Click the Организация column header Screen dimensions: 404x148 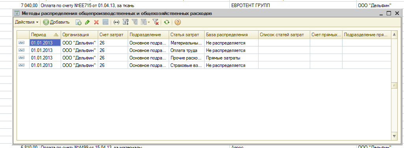(x=79, y=35)
